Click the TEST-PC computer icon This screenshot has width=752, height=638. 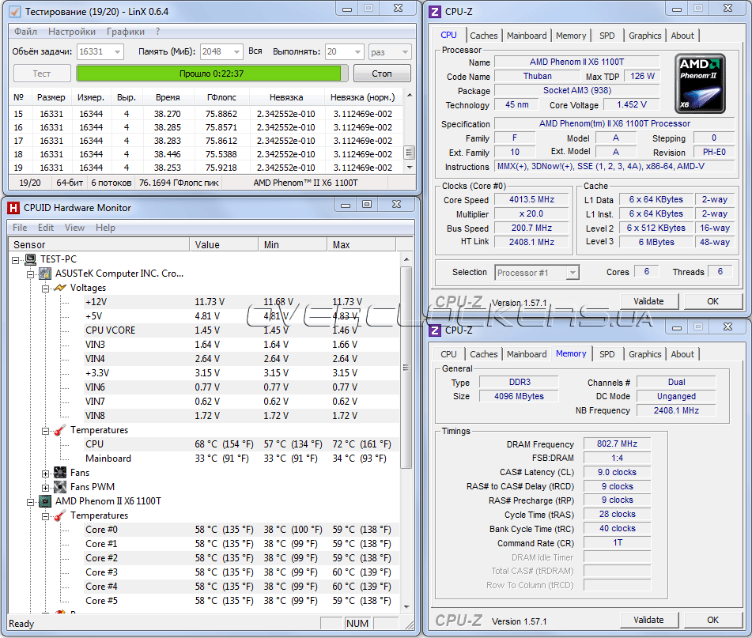pyautogui.click(x=31, y=259)
